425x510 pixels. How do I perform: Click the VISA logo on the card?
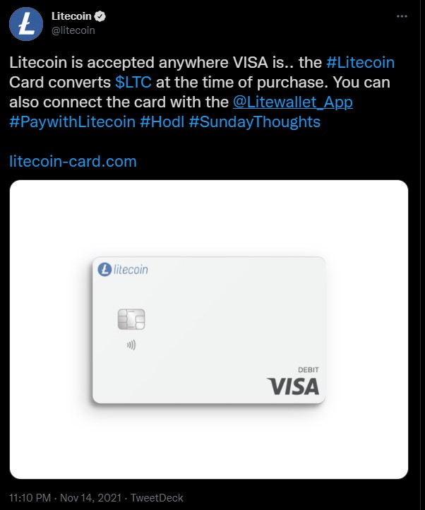pos(293,386)
